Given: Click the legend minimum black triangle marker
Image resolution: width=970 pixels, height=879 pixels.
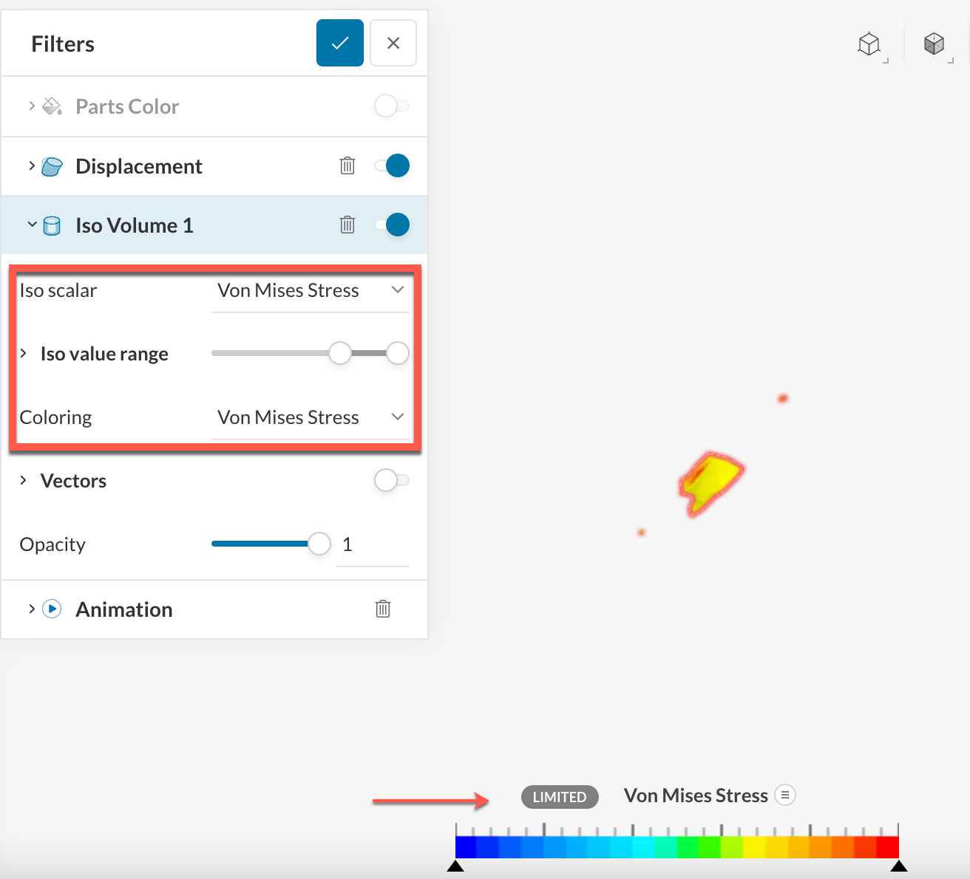Looking at the screenshot, I should [x=455, y=866].
